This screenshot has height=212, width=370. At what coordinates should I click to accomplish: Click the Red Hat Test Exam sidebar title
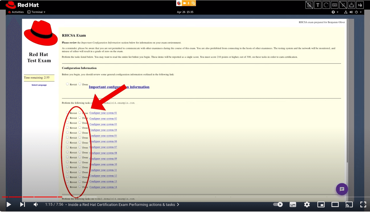[39, 57]
